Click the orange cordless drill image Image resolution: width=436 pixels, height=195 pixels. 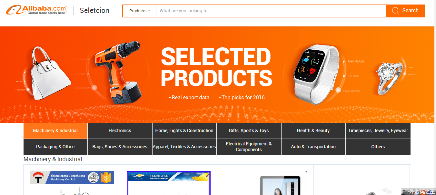pyautogui.click(x=119, y=72)
